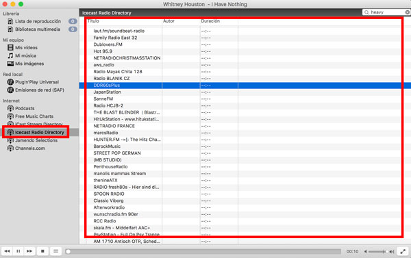
Task: Open Podcasts in Internet section
Action: click(x=25, y=108)
